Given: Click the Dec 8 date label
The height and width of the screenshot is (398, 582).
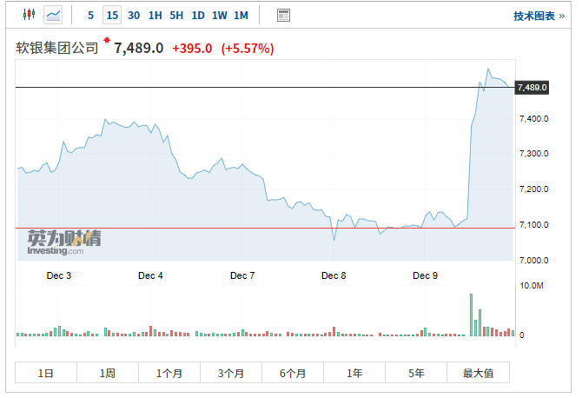Looking at the screenshot, I should tap(334, 275).
